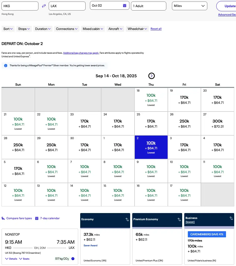Select September 22 fare 100k
The width and height of the screenshot is (236, 266).
click(51, 123)
